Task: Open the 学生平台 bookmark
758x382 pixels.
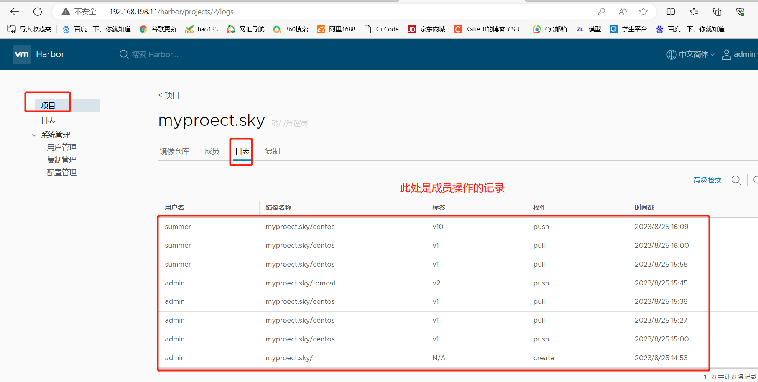Action: [628, 29]
